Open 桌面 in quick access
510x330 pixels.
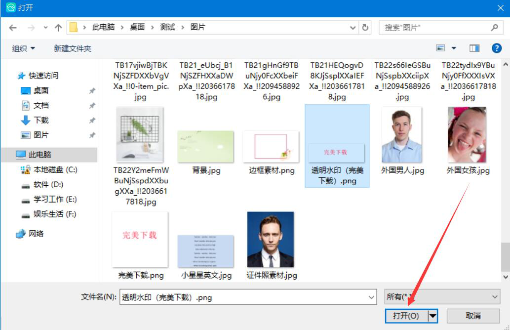pyautogui.click(x=40, y=90)
